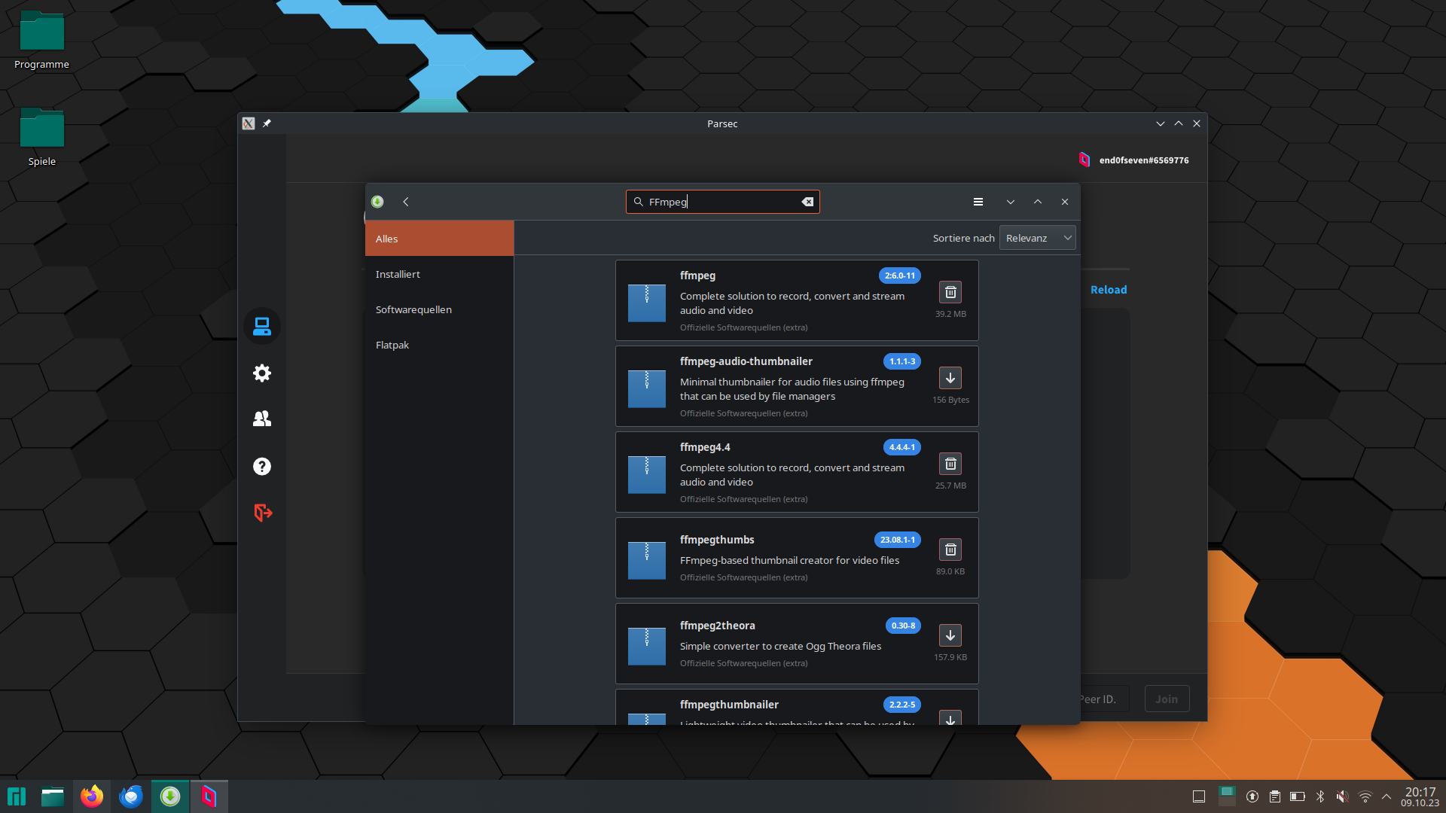Open Parsec Help question mark icon
This screenshot has height=813, width=1446.
262,466
